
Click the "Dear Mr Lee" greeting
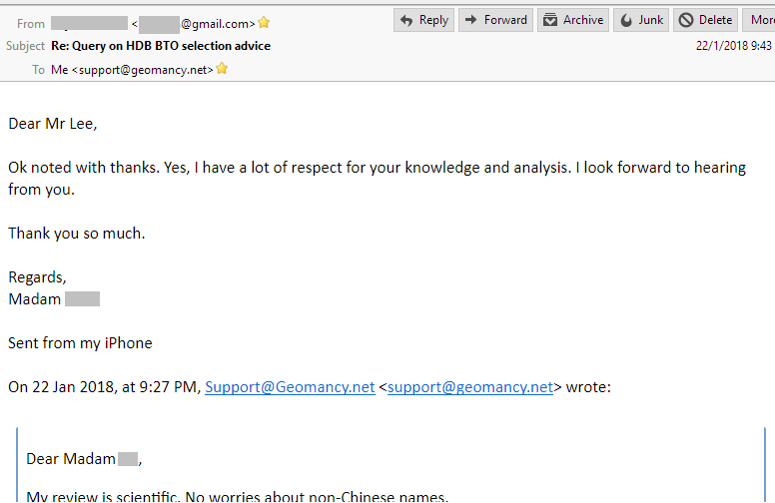[x=53, y=124]
